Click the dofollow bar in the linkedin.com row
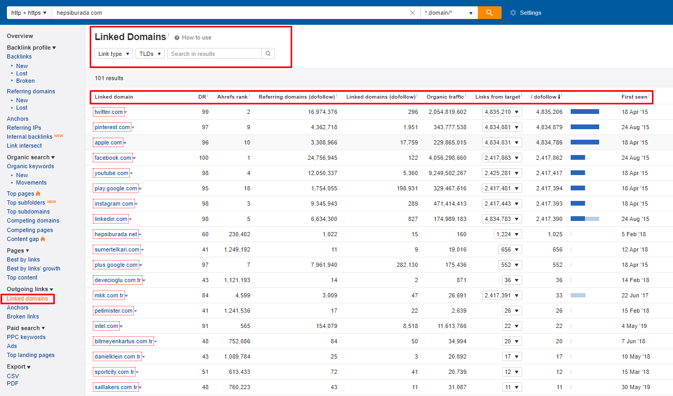This screenshot has height=396, width=673. click(x=585, y=219)
